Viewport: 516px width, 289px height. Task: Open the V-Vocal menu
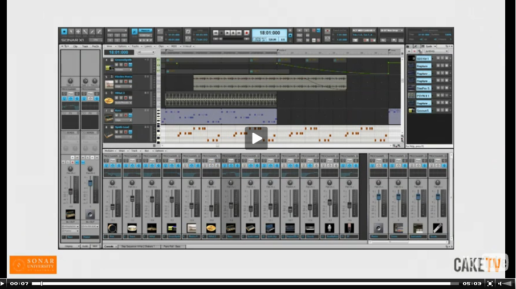[x=188, y=46]
